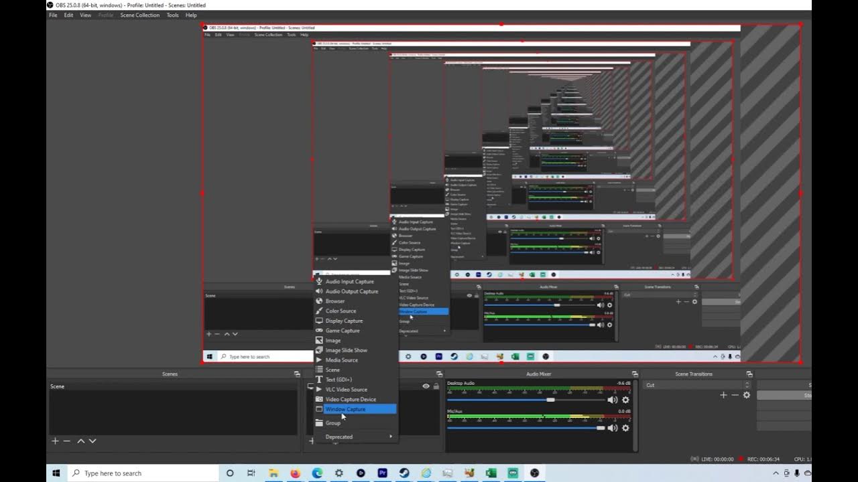Open Firefox from the taskbar
This screenshot has width=858, height=482.
click(296, 473)
